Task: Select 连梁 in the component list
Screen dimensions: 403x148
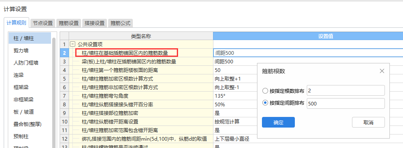Action: 30,75
